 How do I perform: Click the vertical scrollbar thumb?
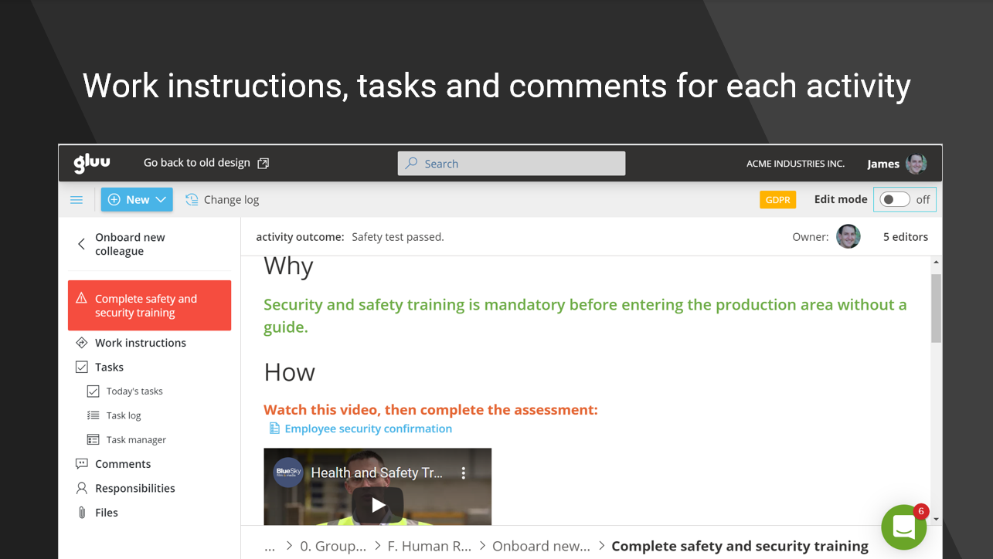936,307
